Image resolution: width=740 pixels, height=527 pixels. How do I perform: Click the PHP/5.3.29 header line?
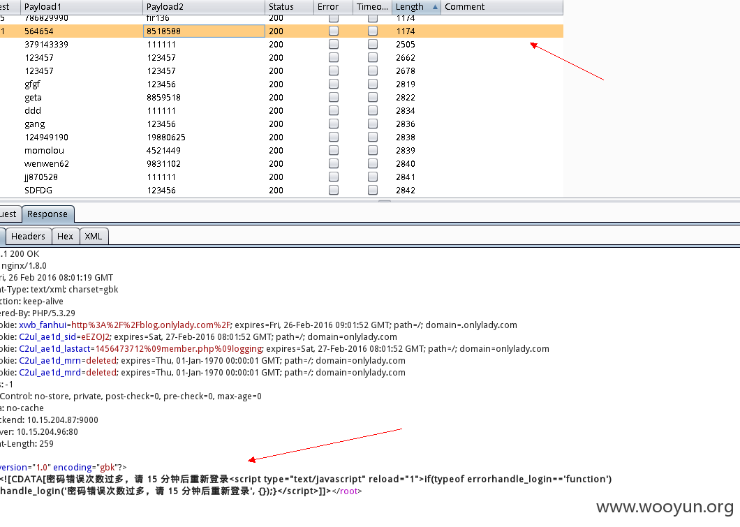tap(38, 313)
